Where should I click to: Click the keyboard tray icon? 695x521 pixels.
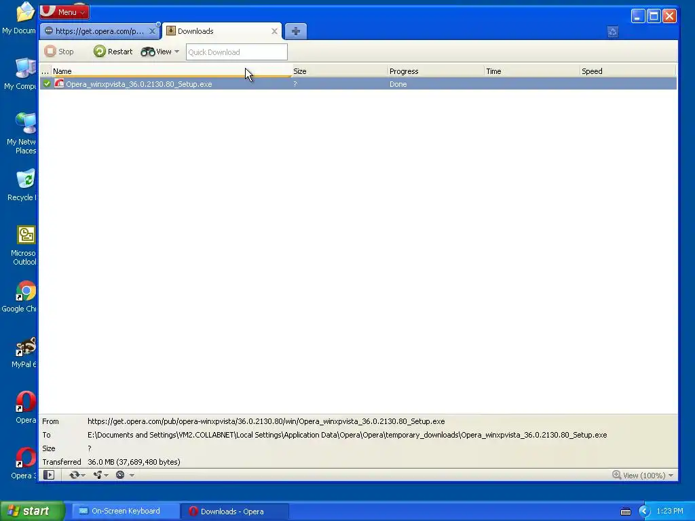tap(625, 512)
